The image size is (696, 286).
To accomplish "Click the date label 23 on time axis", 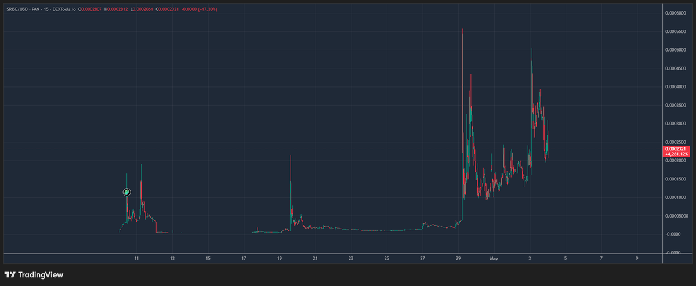I will click(x=351, y=258).
